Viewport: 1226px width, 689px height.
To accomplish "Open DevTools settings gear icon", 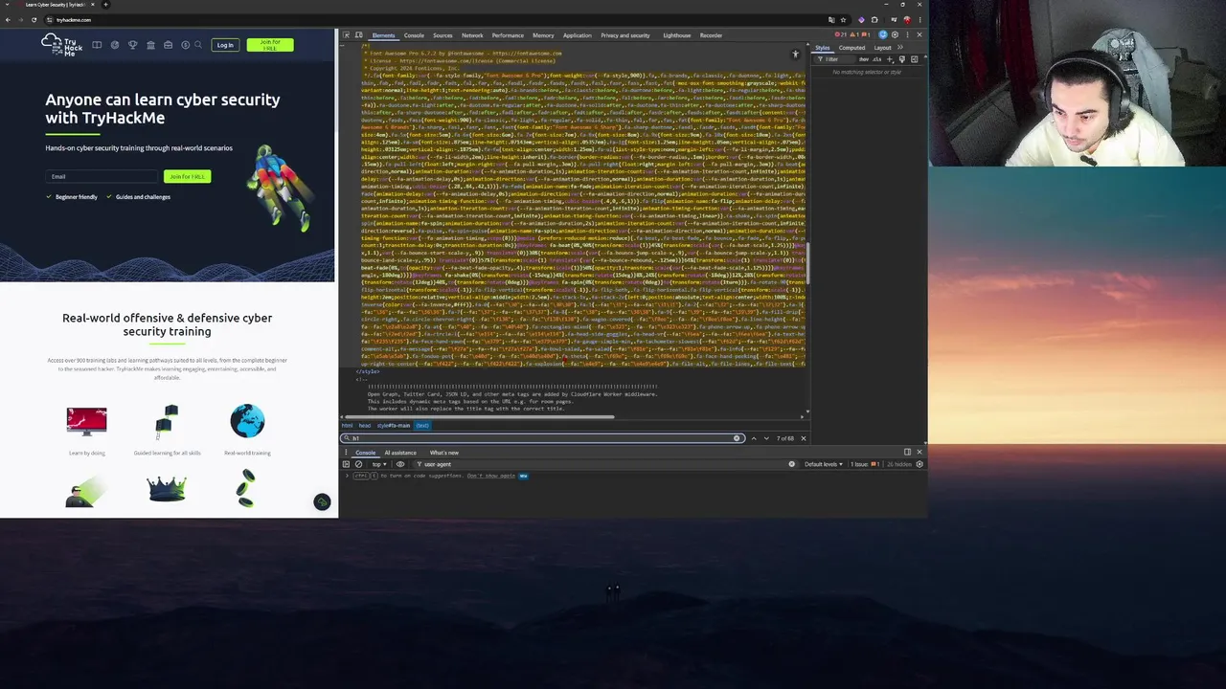I will (895, 35).
